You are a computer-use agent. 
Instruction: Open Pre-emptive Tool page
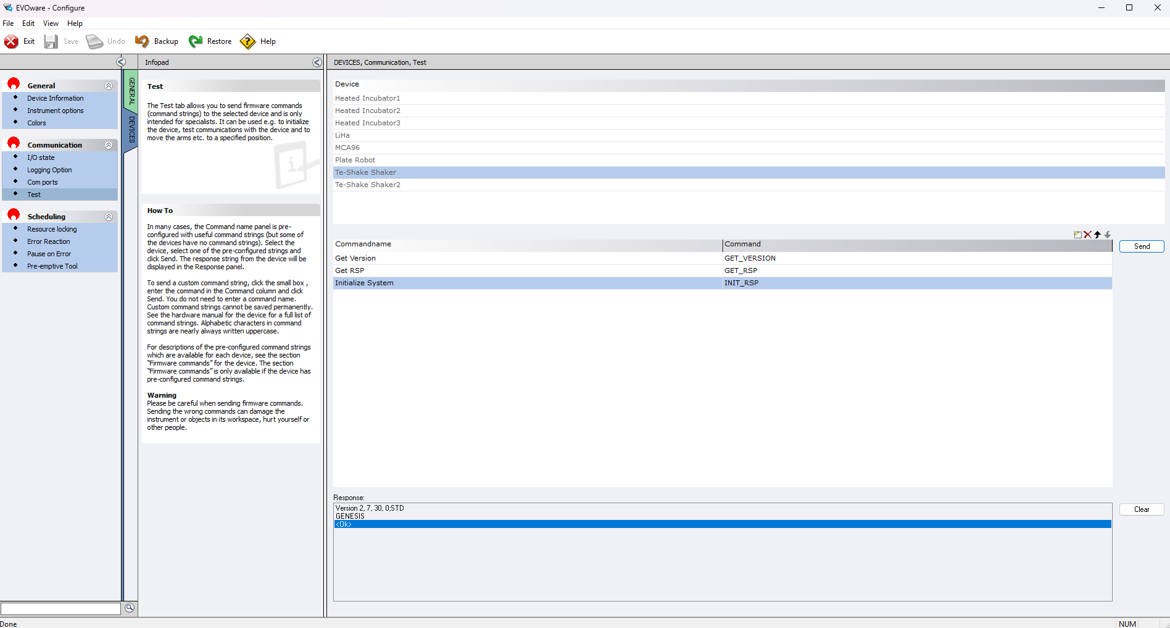click(52, 266)
